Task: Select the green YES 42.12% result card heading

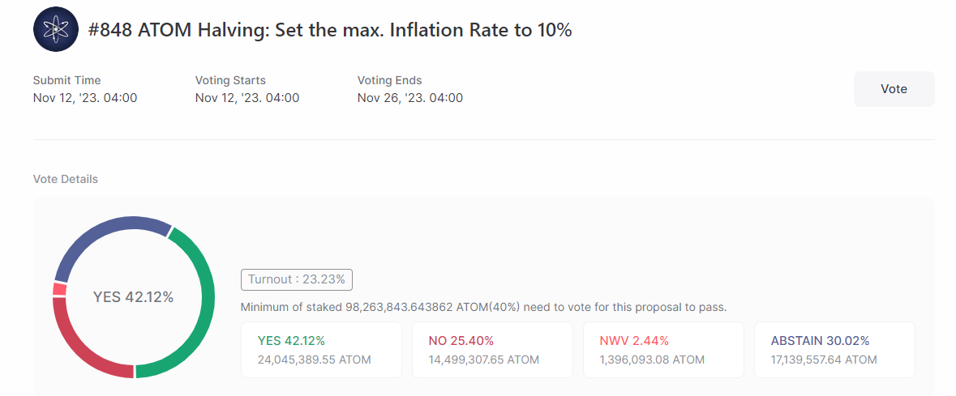Action: (291, 341)
